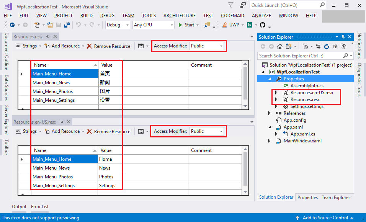Screen dimensions: 366x222
Task: Click the Redo toolbar icon
Action: coord(92,25)
